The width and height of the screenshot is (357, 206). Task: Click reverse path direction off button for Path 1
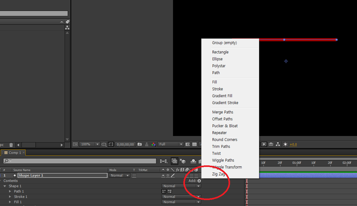tap(164, 191)
